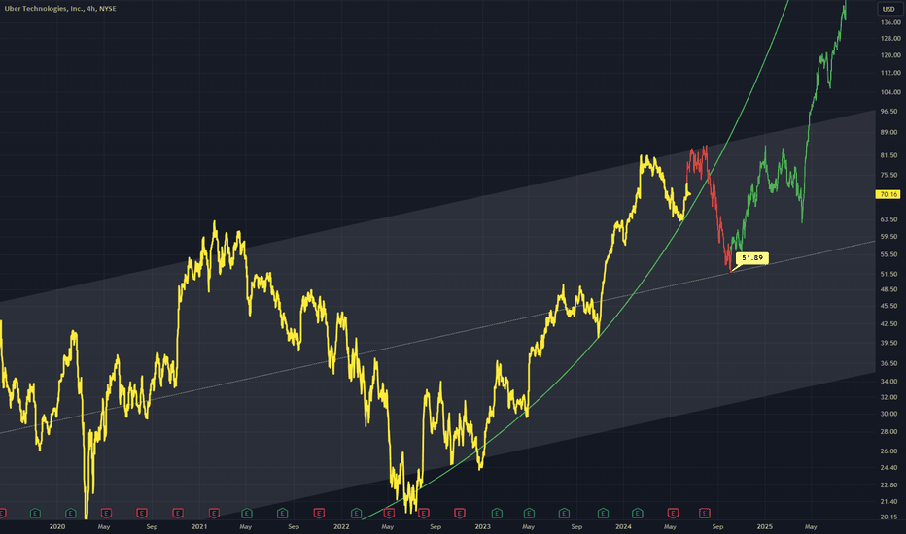Click green earnings marker just right of 2022 label
Viewport: 906px width, 534px height.
point(356,513)
